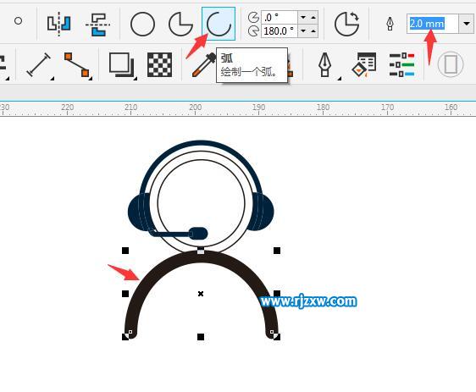Select the eyedropper tool
The image size is (476, 392).
coord(203,64)
